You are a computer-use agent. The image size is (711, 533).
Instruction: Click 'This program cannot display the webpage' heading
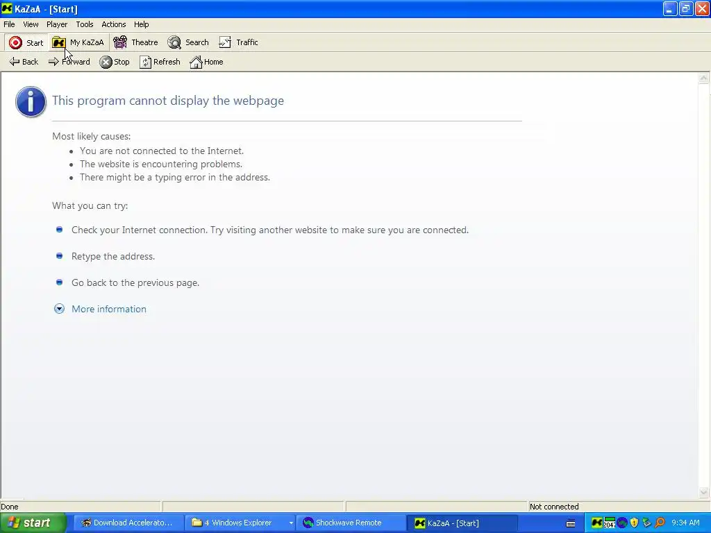pos(168,101)
